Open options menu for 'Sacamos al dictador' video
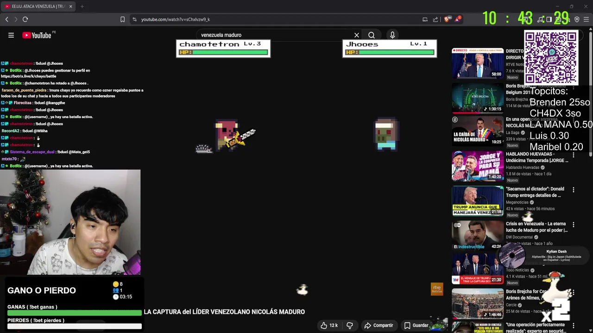 click(x=574, y=190)
